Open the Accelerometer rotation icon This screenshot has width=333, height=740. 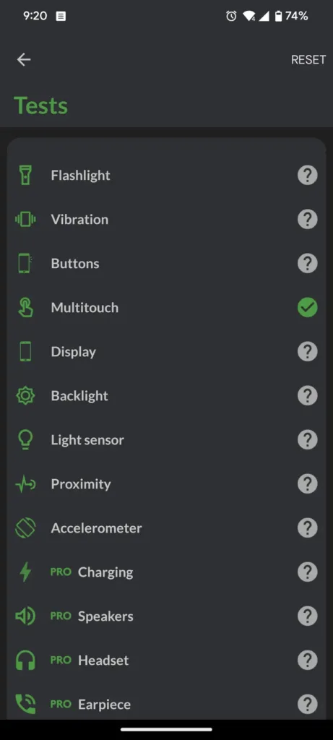pos(25,528)
